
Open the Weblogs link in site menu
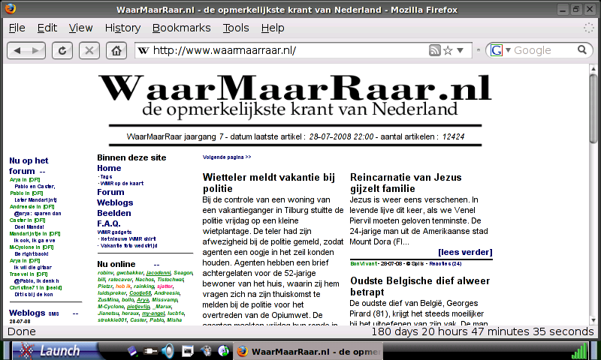(x=114, y=202)
